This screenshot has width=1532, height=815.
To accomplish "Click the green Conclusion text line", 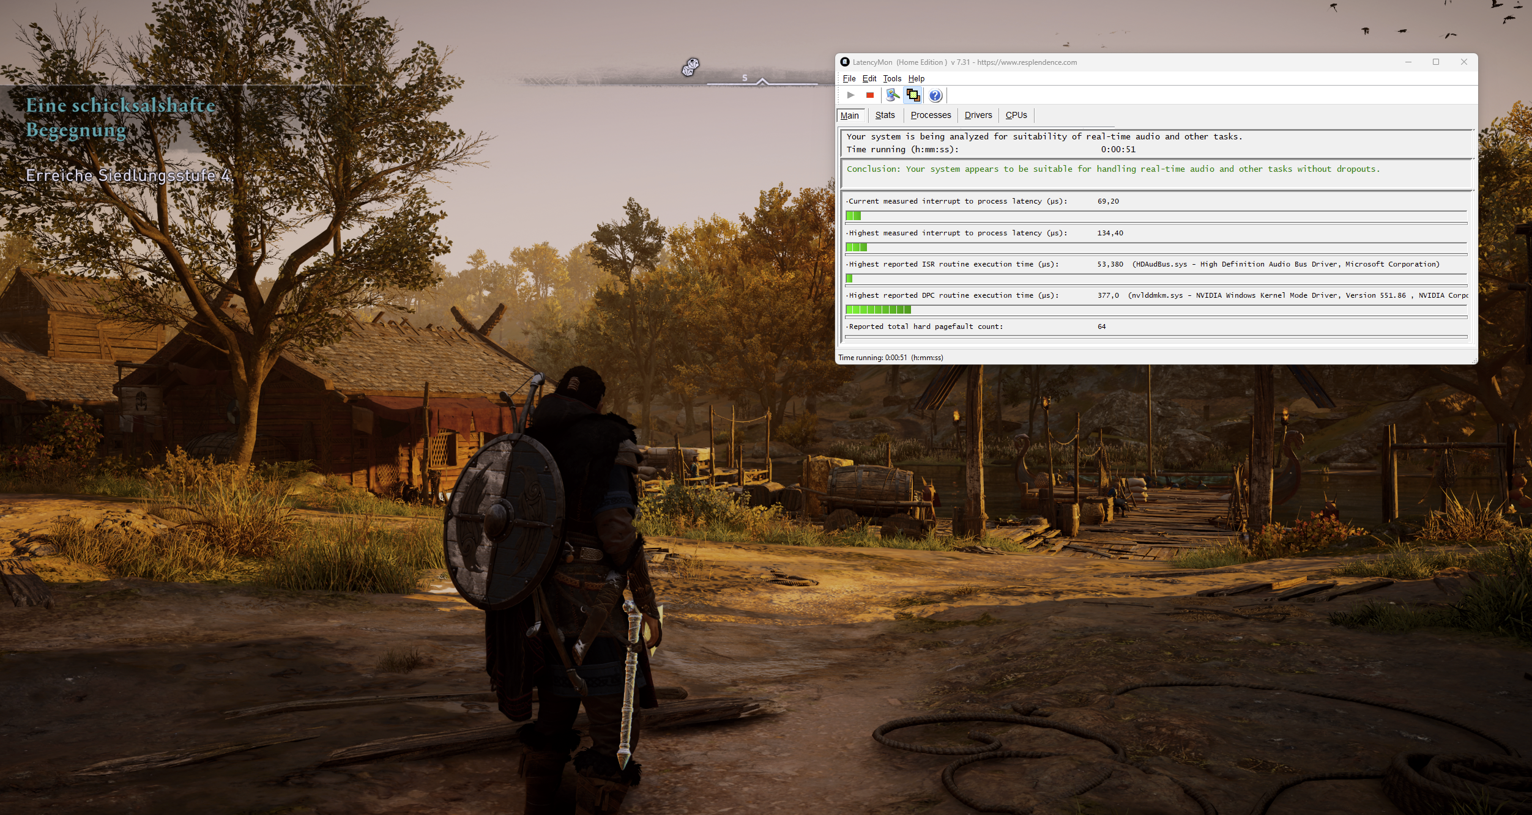I will [x=1113, y=169].
